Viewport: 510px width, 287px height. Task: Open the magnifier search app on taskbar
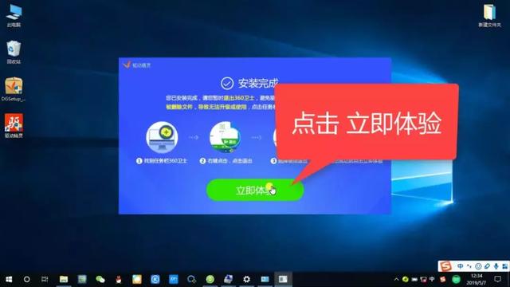tap(191, 279)
